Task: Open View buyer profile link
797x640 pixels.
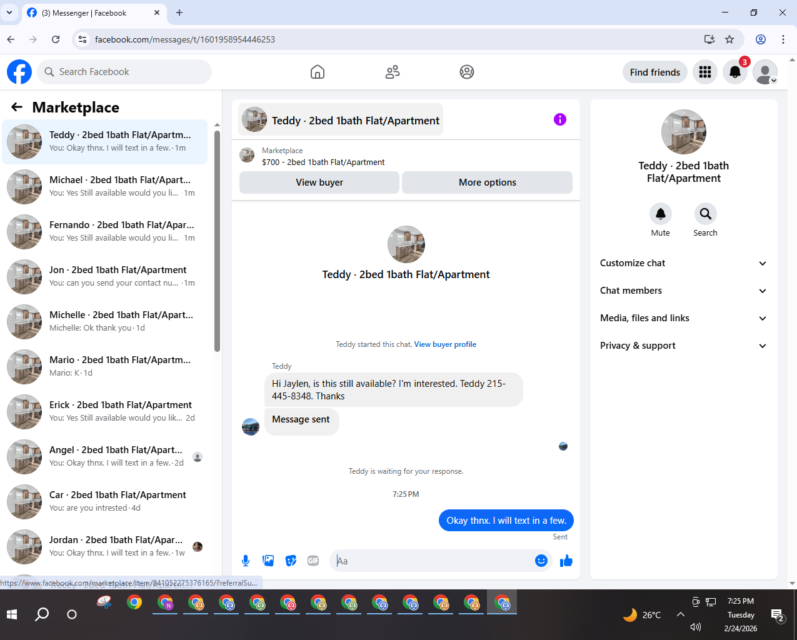Action: [x=445, y=344]
